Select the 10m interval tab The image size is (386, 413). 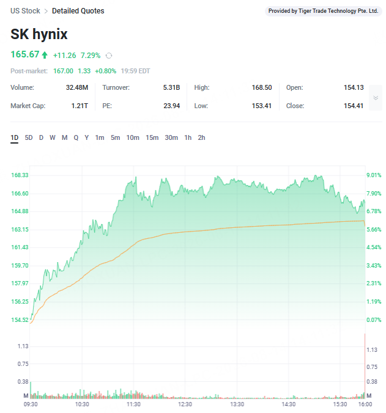[x=133, y=137]
